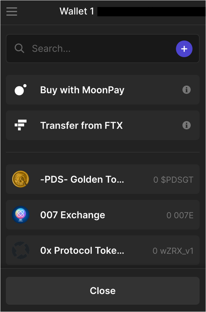Click the purple plus add-token button
Image resolution: width=206 pixels, height=312 pixels.
pos(184,49)
